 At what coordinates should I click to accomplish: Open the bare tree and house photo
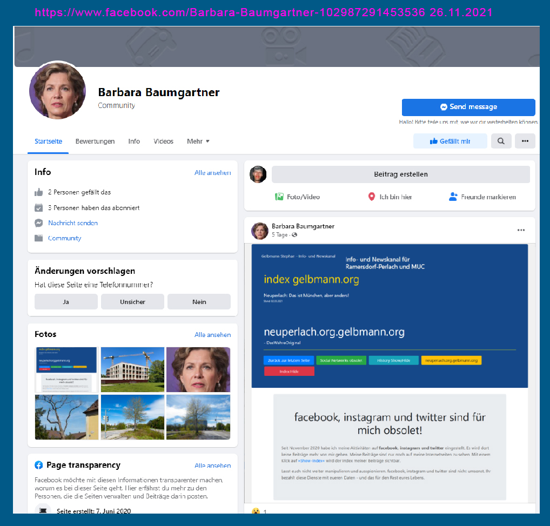point(66,417)
